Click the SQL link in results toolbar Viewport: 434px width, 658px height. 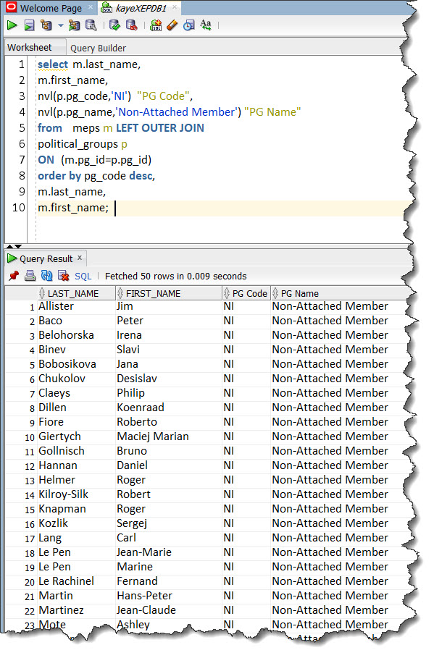point(83,276)
